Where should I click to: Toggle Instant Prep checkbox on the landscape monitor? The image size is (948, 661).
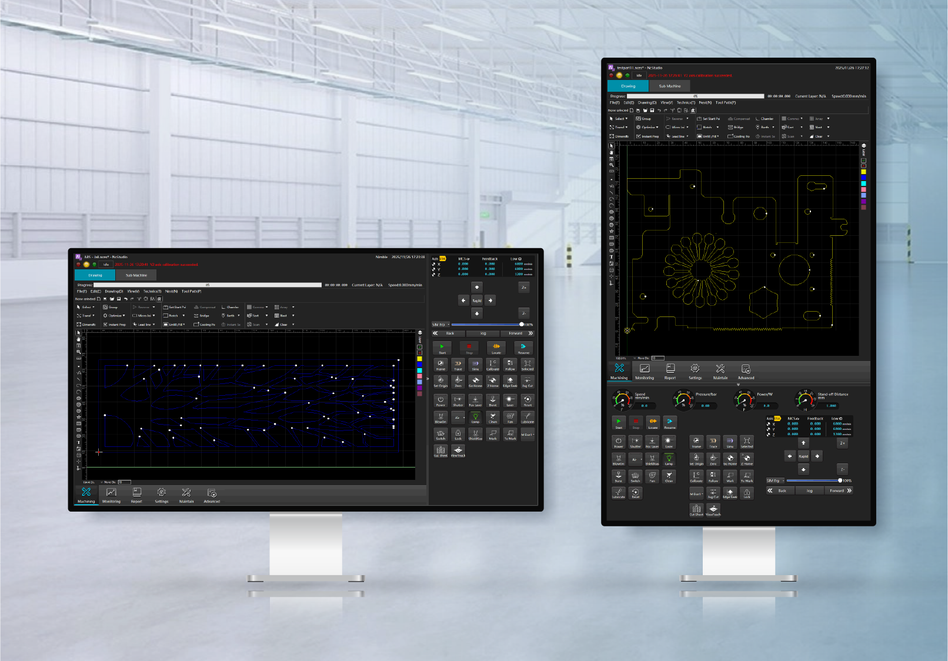tap(106, 325)
